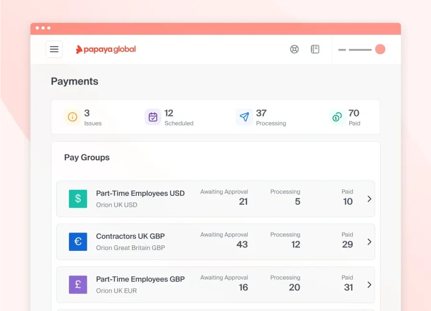This screenshot has width=431, height=311.
Task: Open the help lifebuoy icon
Action: click(294, 49)
